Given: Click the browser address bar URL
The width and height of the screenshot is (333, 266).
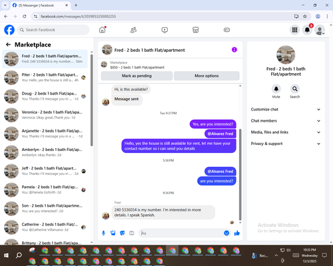Looking at the screenshot, I should point(78,17).
